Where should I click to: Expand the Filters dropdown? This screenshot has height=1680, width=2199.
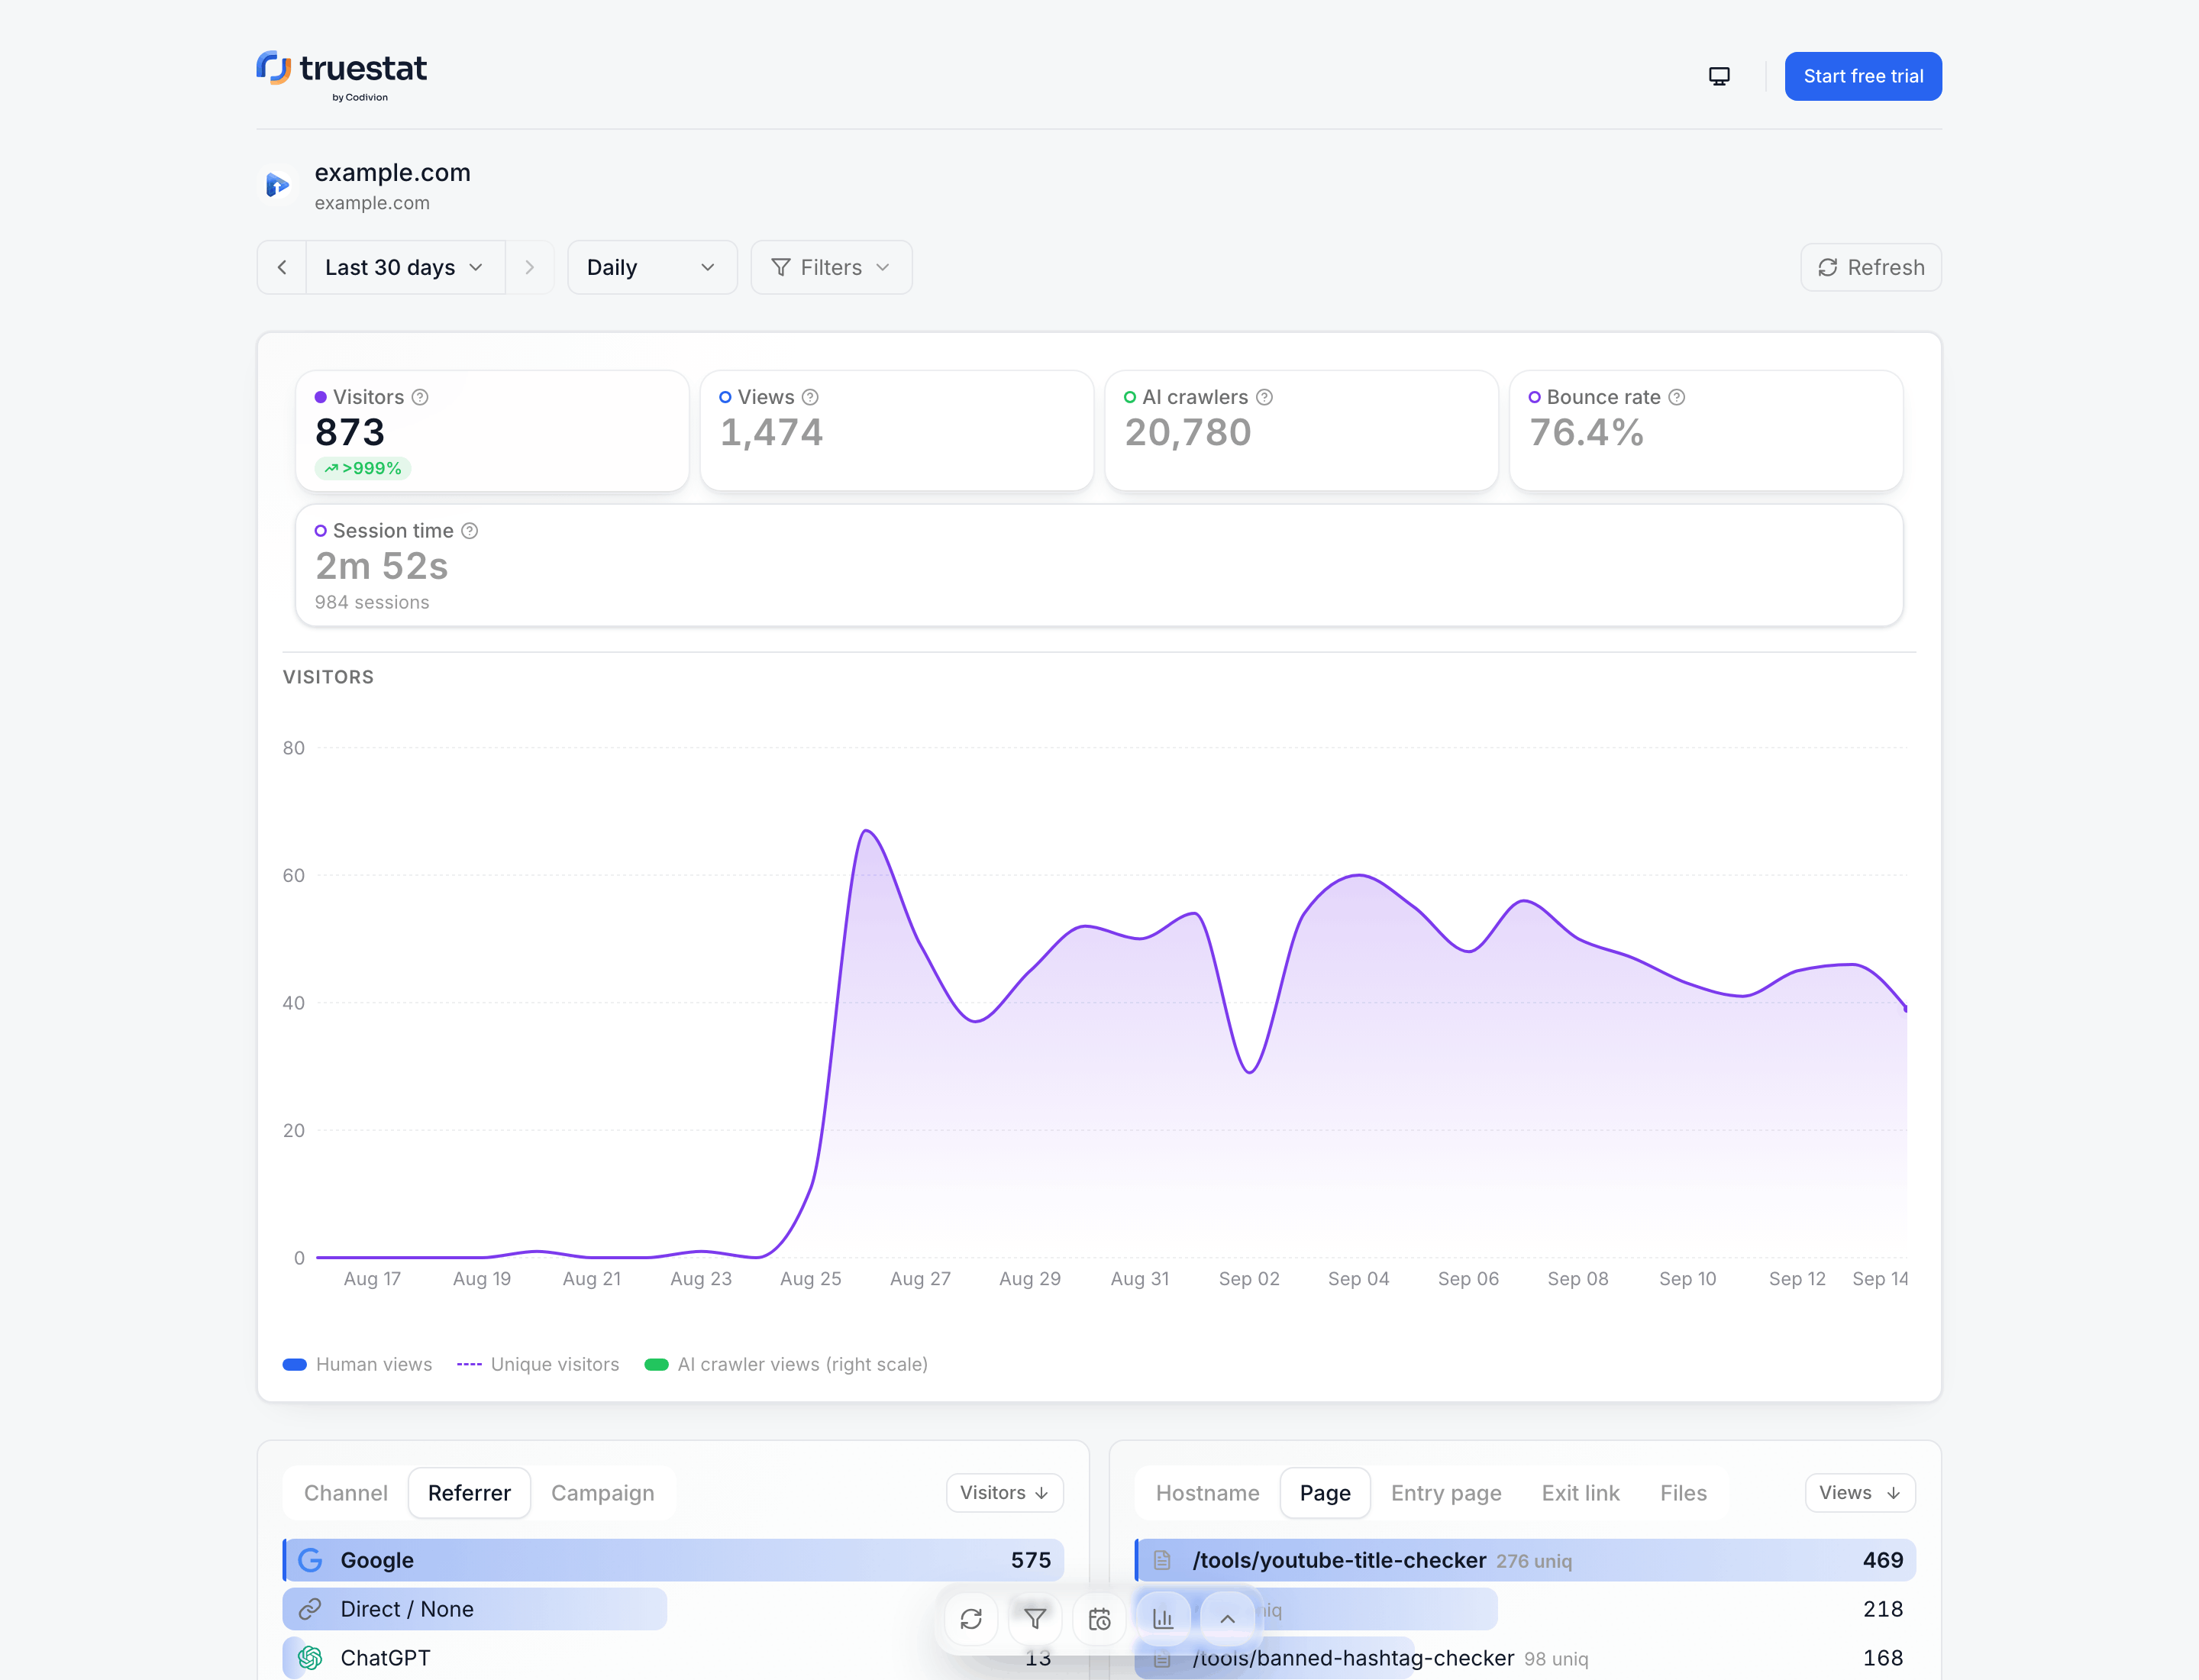831,267
